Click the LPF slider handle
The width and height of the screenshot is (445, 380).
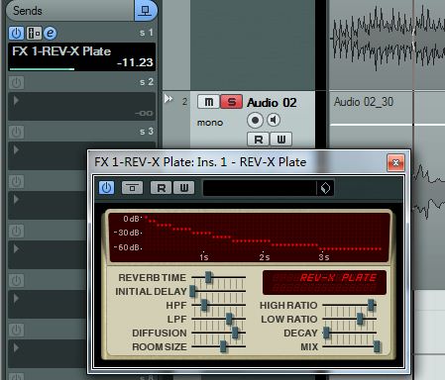(229, 319)
